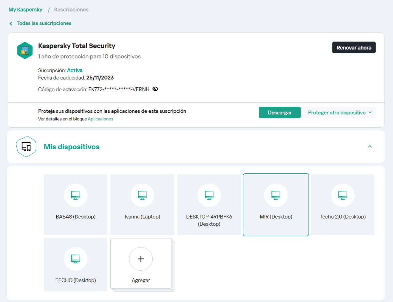Click the Kaspersky Total Security title
393x302 pixels.
point(77,46)
